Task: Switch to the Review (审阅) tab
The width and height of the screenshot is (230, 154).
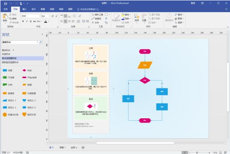Action: (x=61, y=9)
